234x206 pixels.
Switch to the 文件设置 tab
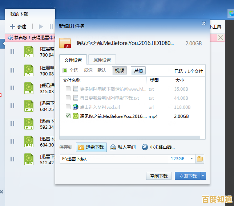[x=73, y=60]
